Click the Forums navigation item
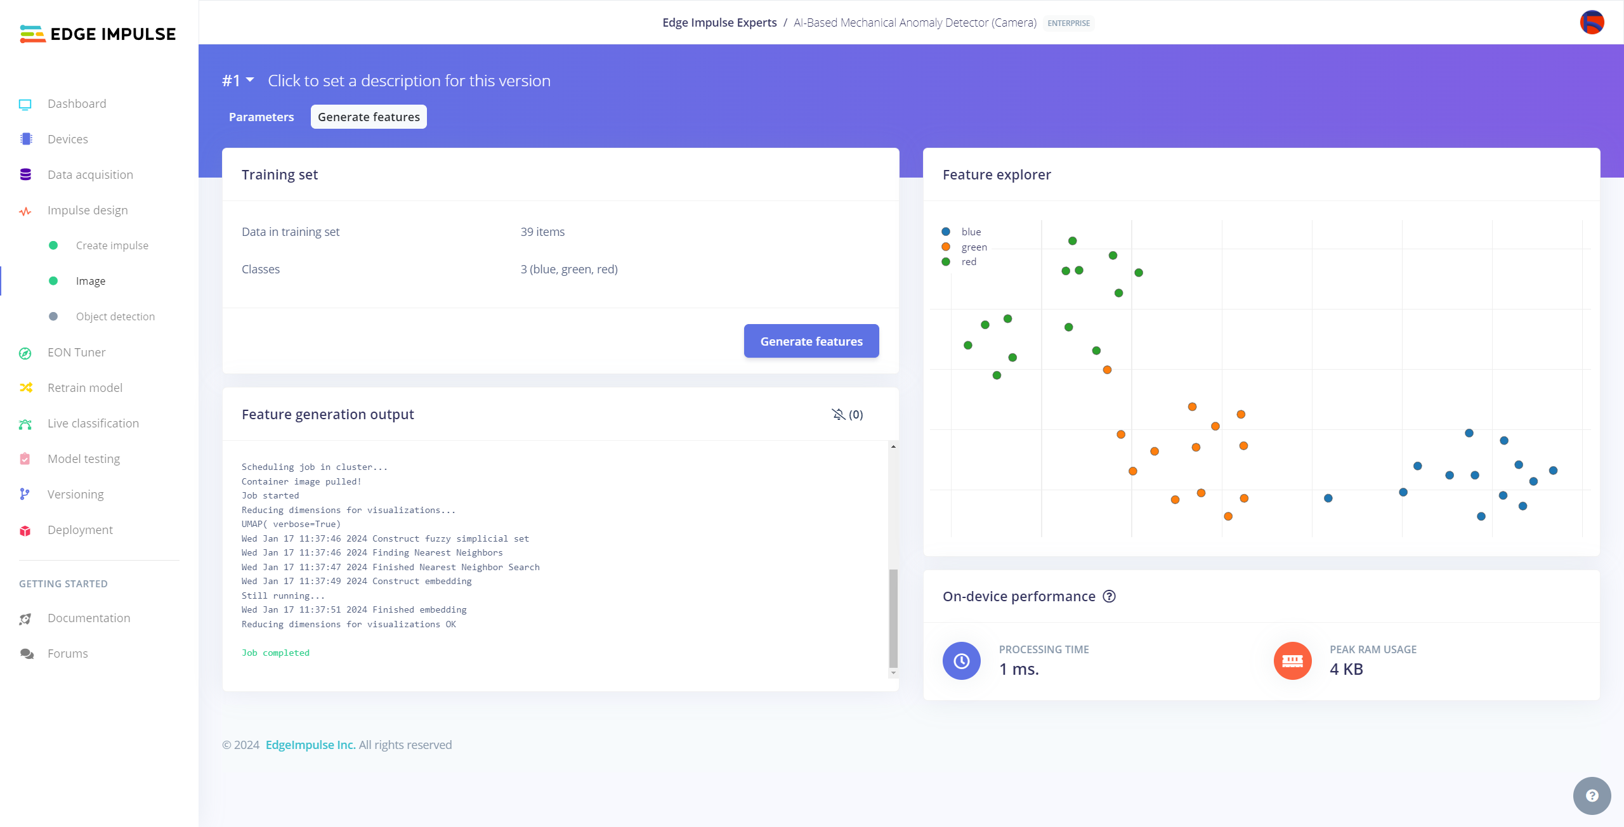Screen dimensions: 1624x827 click(67, 653)
